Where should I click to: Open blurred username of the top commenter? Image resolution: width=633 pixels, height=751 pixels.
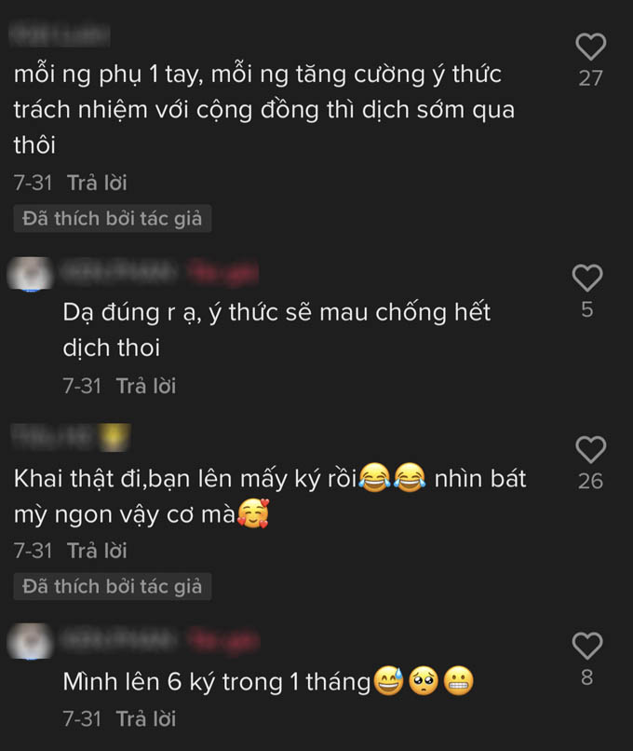[x=60, y=34]
